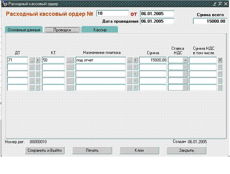
Task: Click the Дата проведения date field
Action: (157, 21)
